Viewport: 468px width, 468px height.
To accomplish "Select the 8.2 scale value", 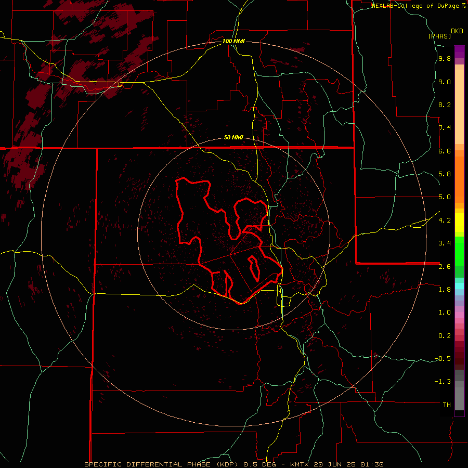I will tap(445, 105).
